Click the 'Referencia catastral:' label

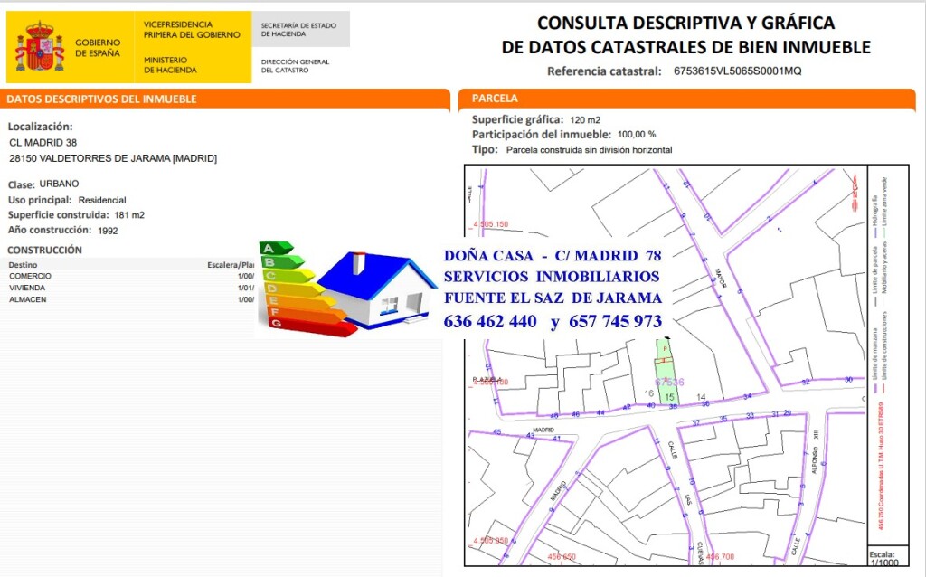tap(604, 71)
